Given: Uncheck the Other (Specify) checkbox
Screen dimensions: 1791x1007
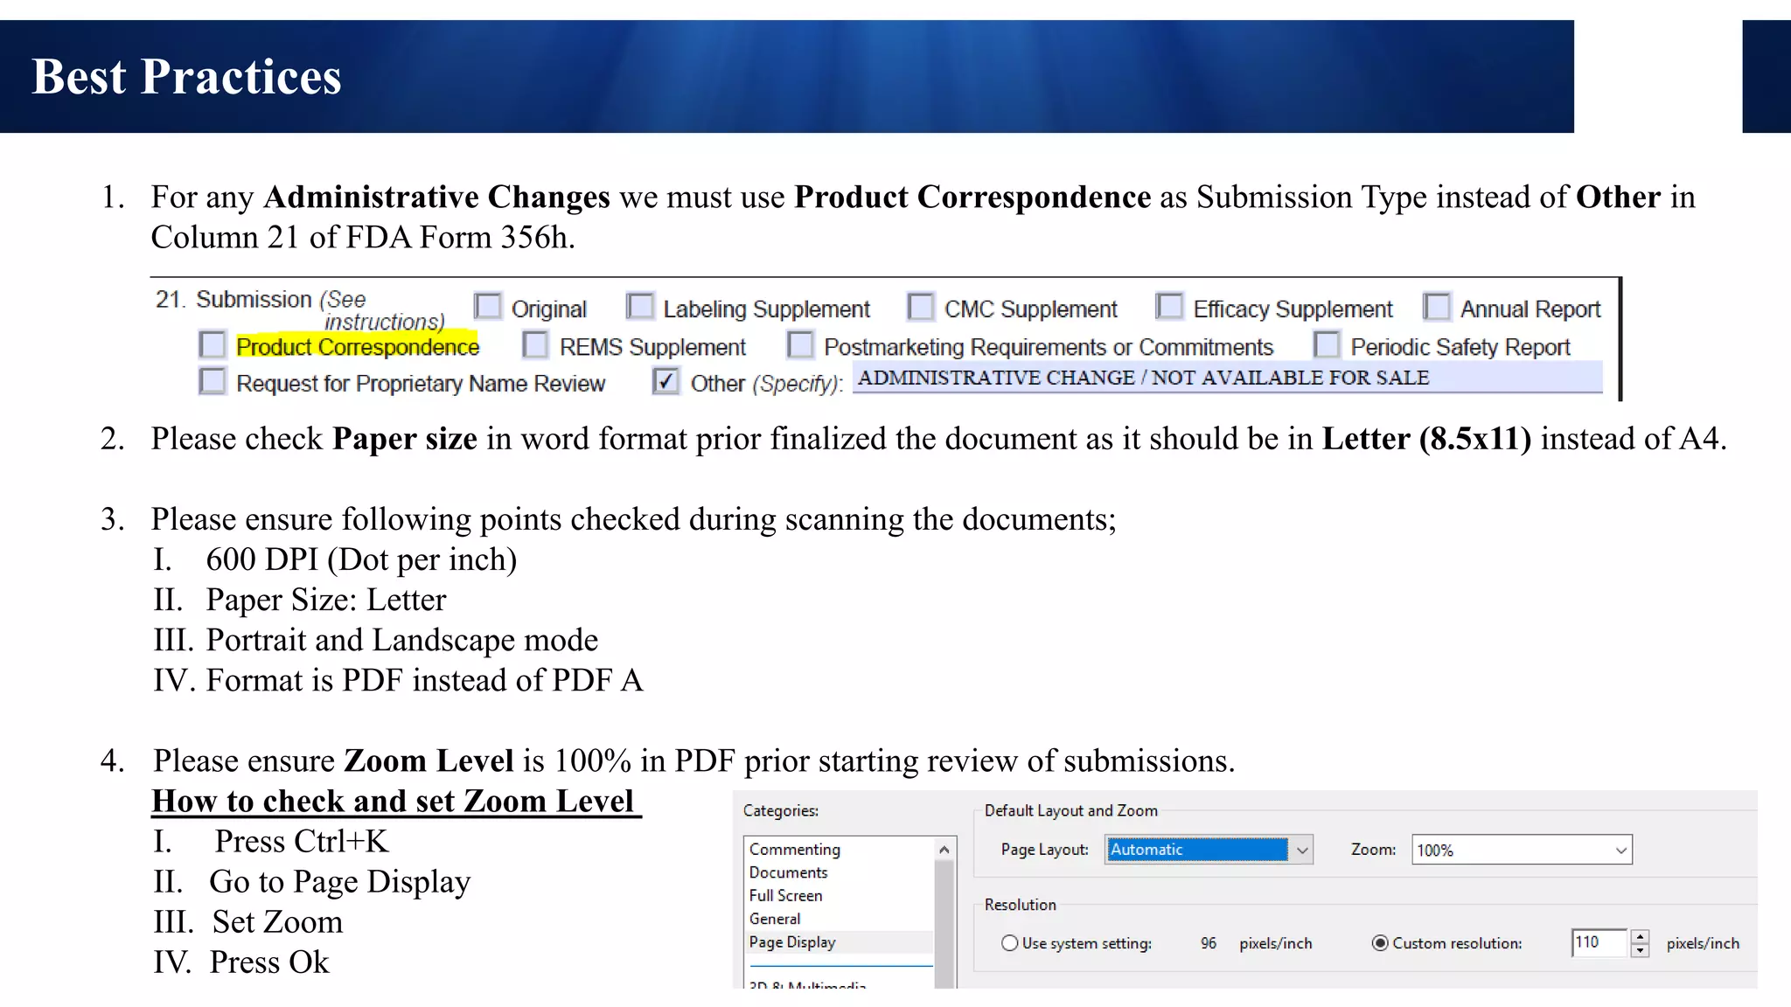Looking at the screenshot, I should (x=666, y=381).
